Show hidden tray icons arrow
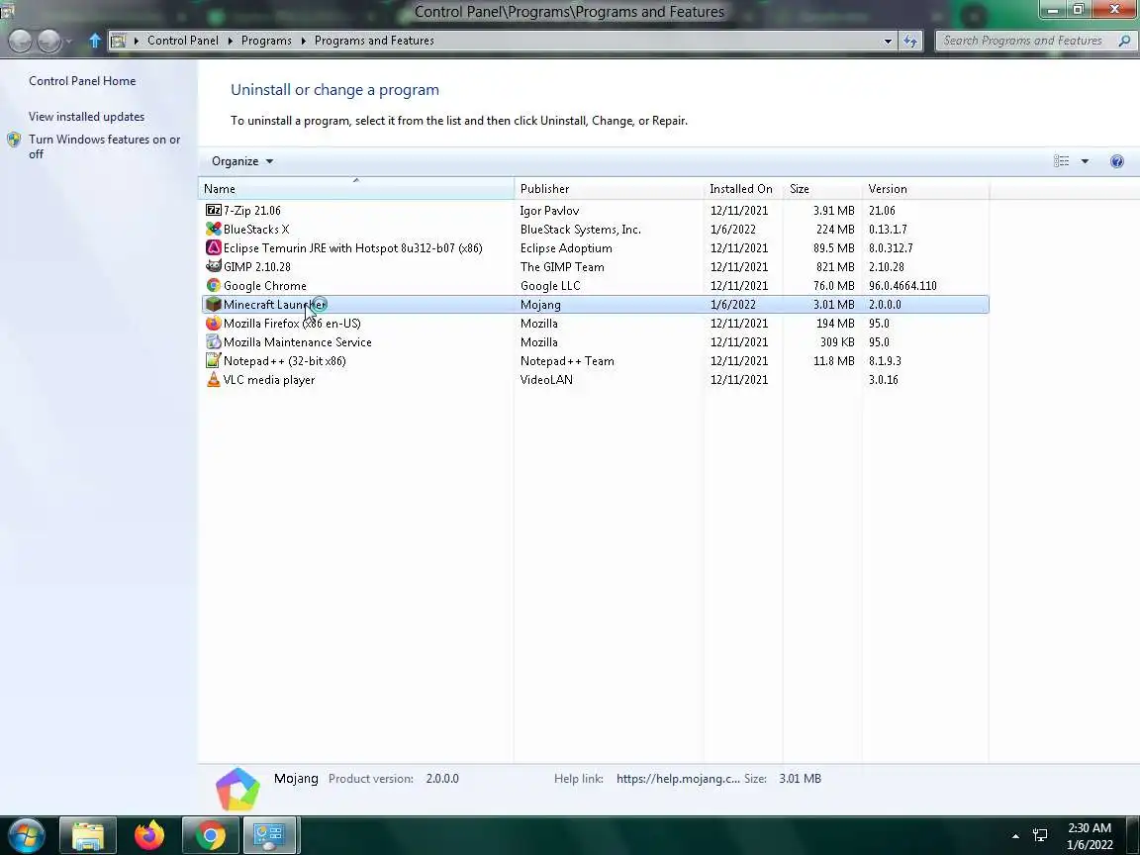Screen dimensions: 1140x855 [1015, 836]
